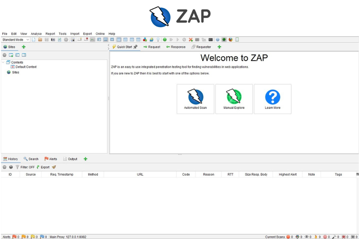This screenshot has width=359, height=239.
Task: Add bottom panel tab via plus after Output
Action: [x=85, y=159]
